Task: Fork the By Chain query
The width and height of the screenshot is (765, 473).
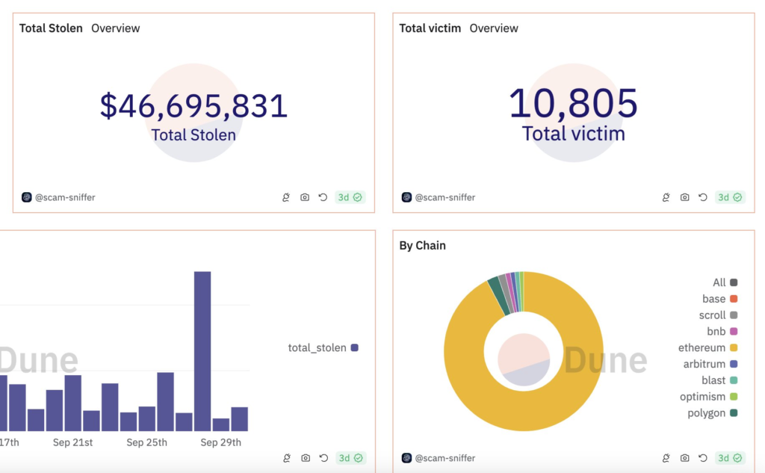Action: point(666,458)
